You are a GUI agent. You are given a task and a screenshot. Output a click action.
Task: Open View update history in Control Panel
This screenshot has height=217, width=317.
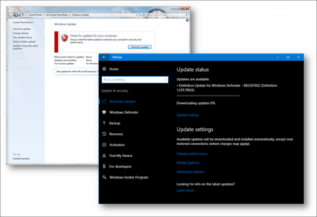[22, 38]
